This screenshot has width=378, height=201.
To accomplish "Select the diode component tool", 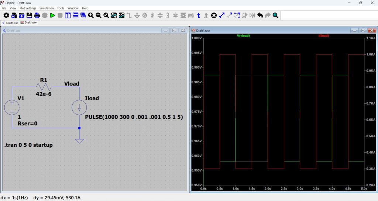I will [x=175, y=15].
